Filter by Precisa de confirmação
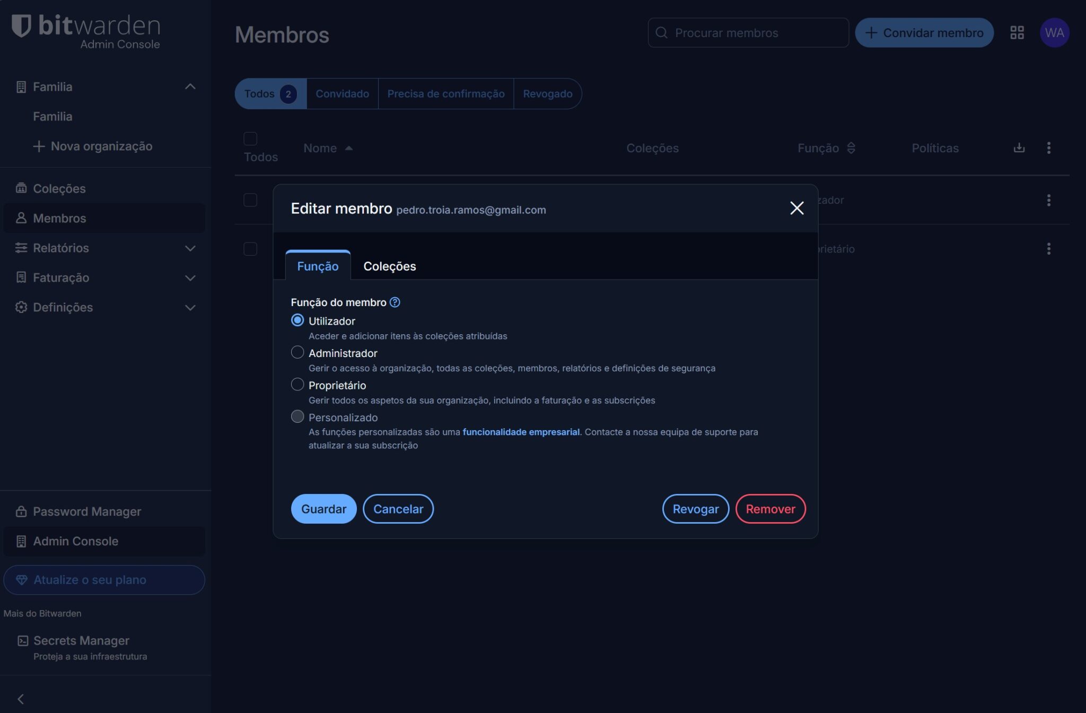Image resolution: width=1086 pixels, height=713 pixels. pyautogui.click(x=445, y=94)
